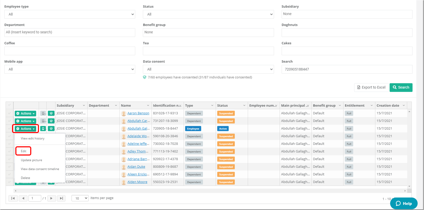
Task: Open the Adelaide Wo... employee name link
Action: (138, 136)
